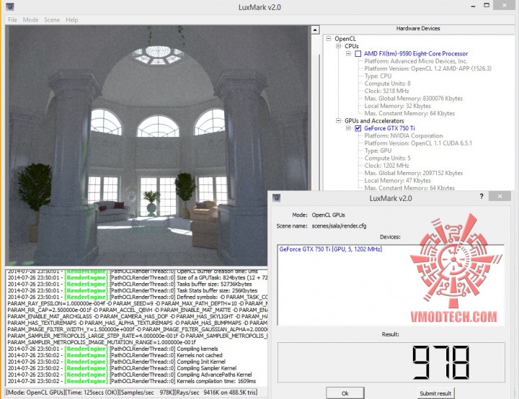Minimize the LuxMark main window
This screenshot has height=399, width=519.
(x=473, y=6)
